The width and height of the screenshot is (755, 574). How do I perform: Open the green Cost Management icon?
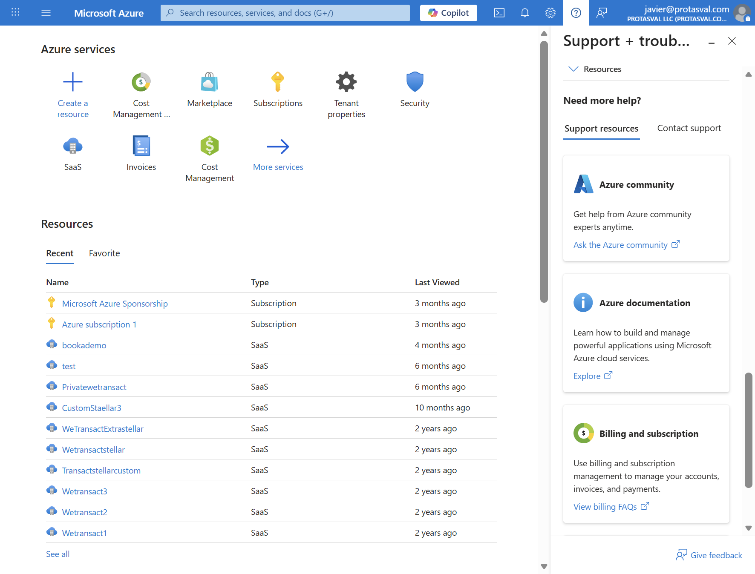210,146
